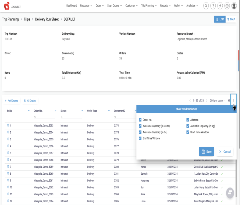This screenshot has width=242, height=205.
Task: Open the quick actions lightning icon
Action: [220, 6]
